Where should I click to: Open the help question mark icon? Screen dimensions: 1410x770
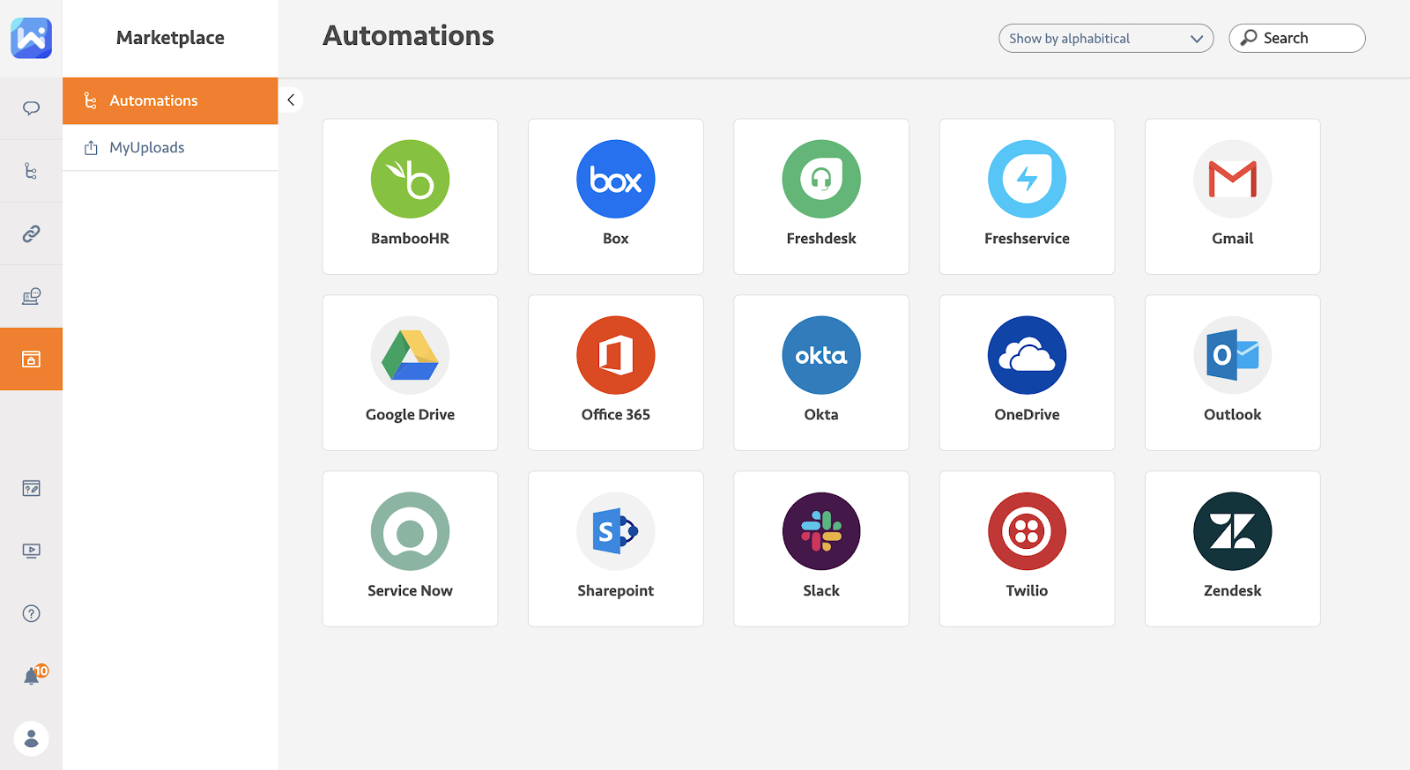[x=32, y=613]
